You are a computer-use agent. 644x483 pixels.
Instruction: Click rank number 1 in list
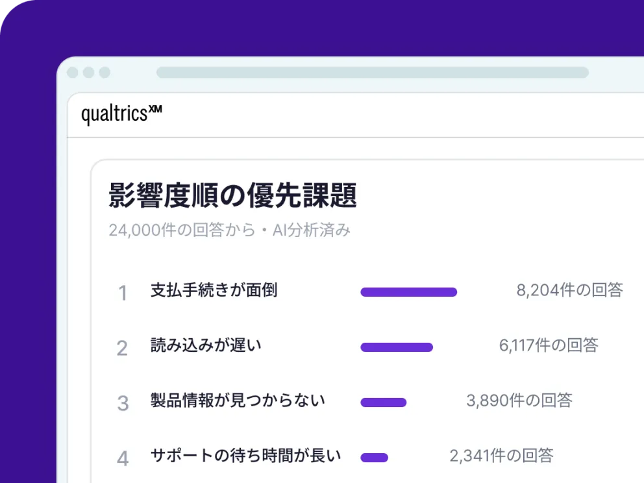pos(123,293)
